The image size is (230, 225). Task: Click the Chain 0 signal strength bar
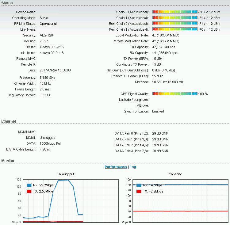(x=175, y=12)
